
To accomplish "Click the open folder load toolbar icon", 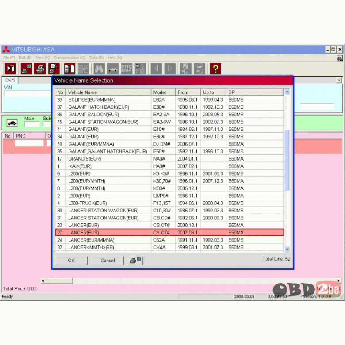I will pos(199,69).
